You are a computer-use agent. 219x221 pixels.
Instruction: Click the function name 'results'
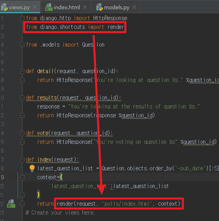tap(47, 98)
